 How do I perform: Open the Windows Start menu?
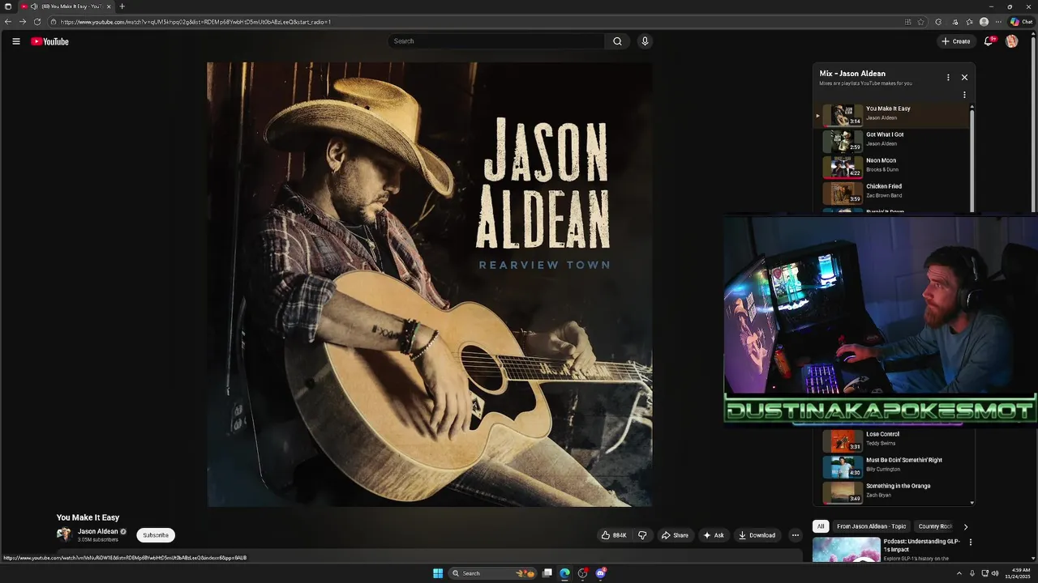[438, 573]
